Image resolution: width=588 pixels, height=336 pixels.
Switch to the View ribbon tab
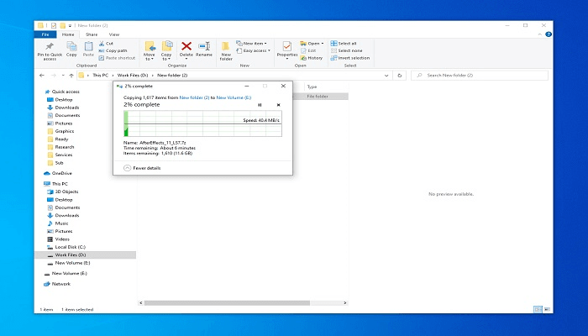click(x=113, y=34)
